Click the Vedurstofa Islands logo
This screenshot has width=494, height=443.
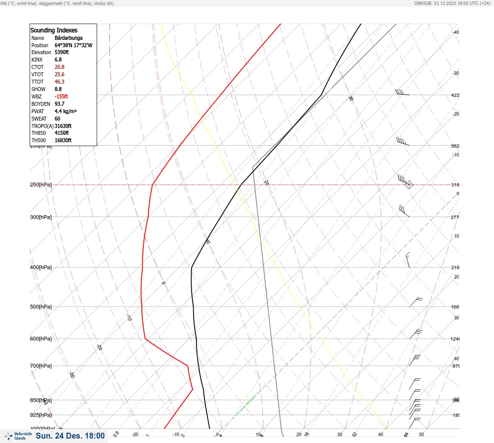(x=18, y=436)
